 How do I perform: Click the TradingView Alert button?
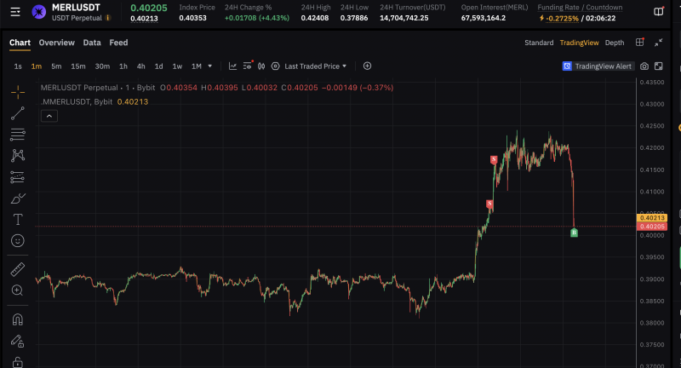tap(598, 66)
